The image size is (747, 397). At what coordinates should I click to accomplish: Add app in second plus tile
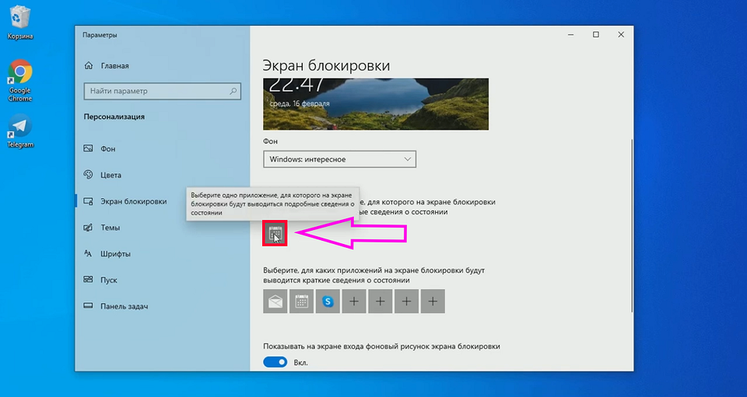click(381, 301)
